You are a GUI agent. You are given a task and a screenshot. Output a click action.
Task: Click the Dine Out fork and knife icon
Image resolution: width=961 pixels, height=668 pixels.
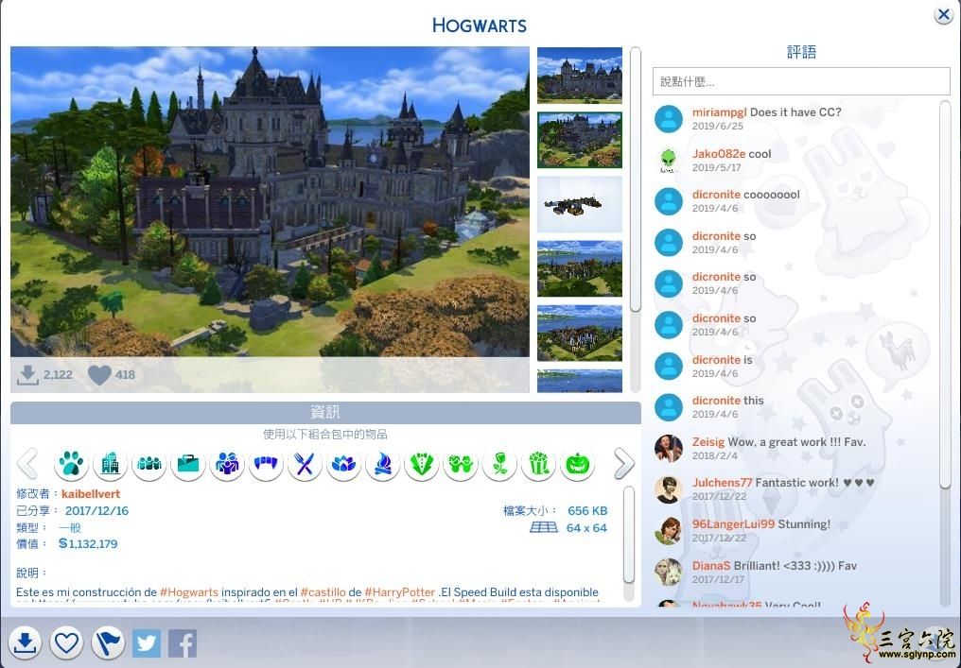[305, 464]
